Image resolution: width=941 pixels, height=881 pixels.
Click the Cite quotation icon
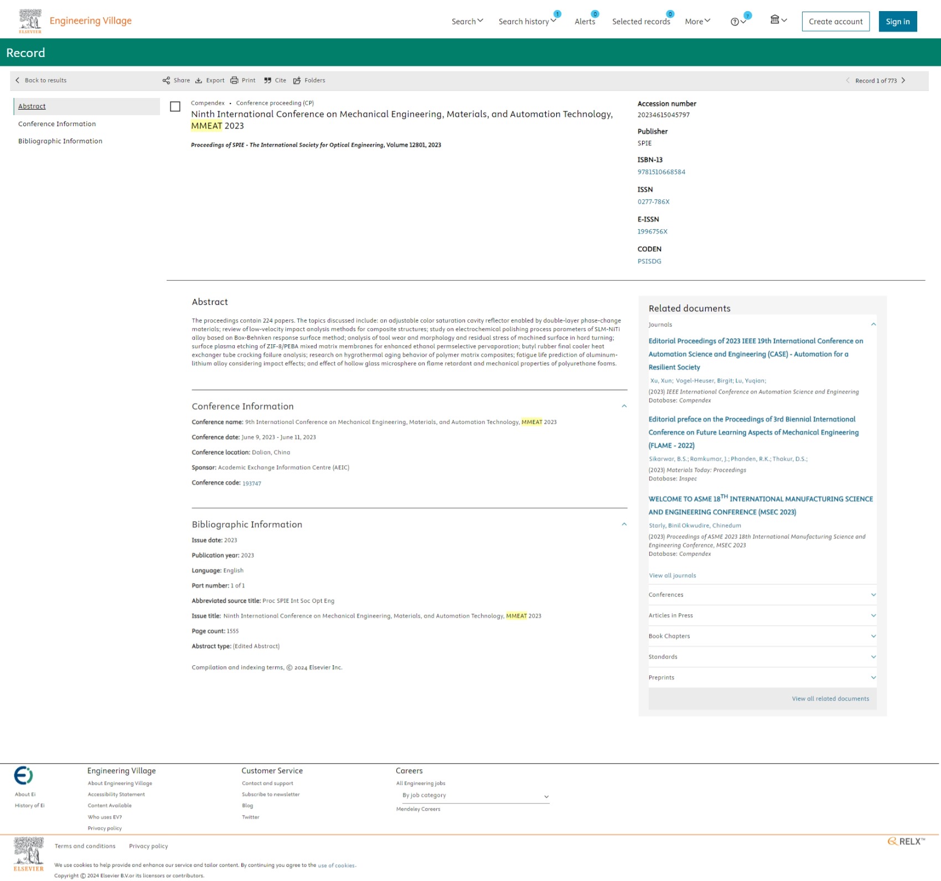268,81
